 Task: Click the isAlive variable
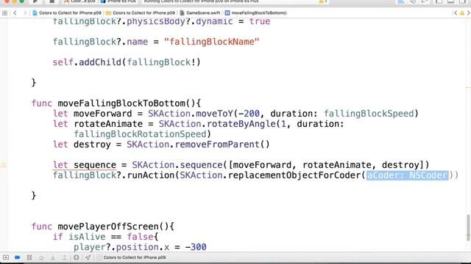(x=87, y=237)
